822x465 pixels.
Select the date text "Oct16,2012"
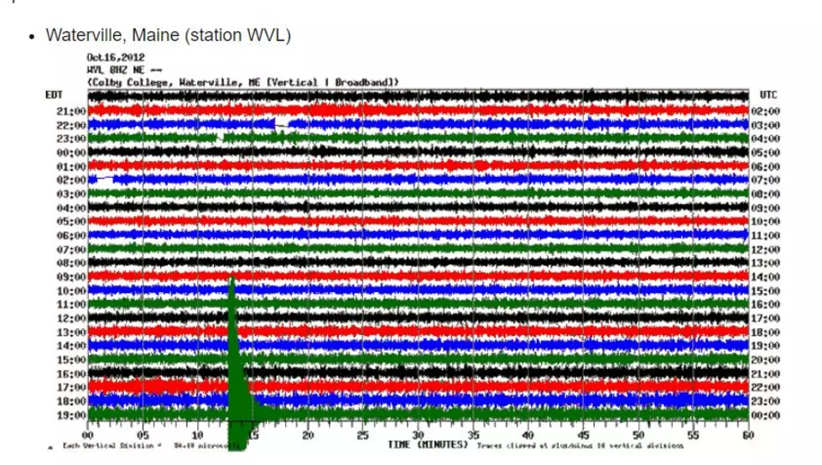(116, 57)
